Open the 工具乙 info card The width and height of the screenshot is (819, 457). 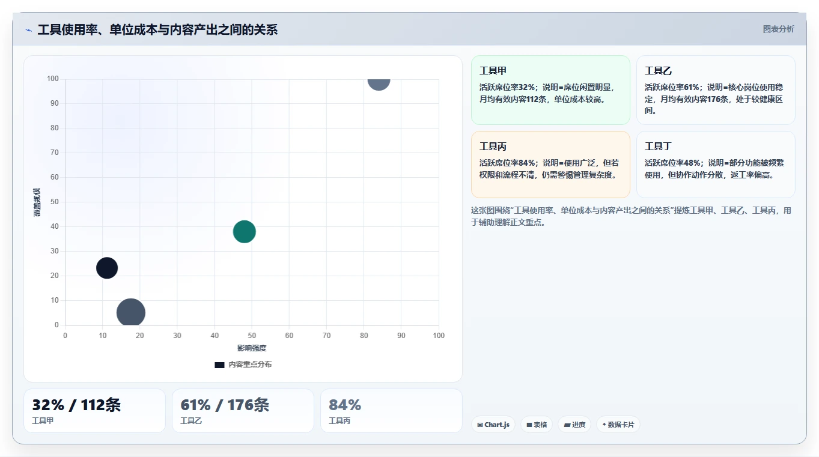pyautogui.click(x=716, y=90)
